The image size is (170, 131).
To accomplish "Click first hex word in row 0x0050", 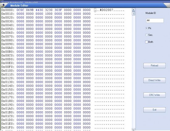I will click(20, 29).
